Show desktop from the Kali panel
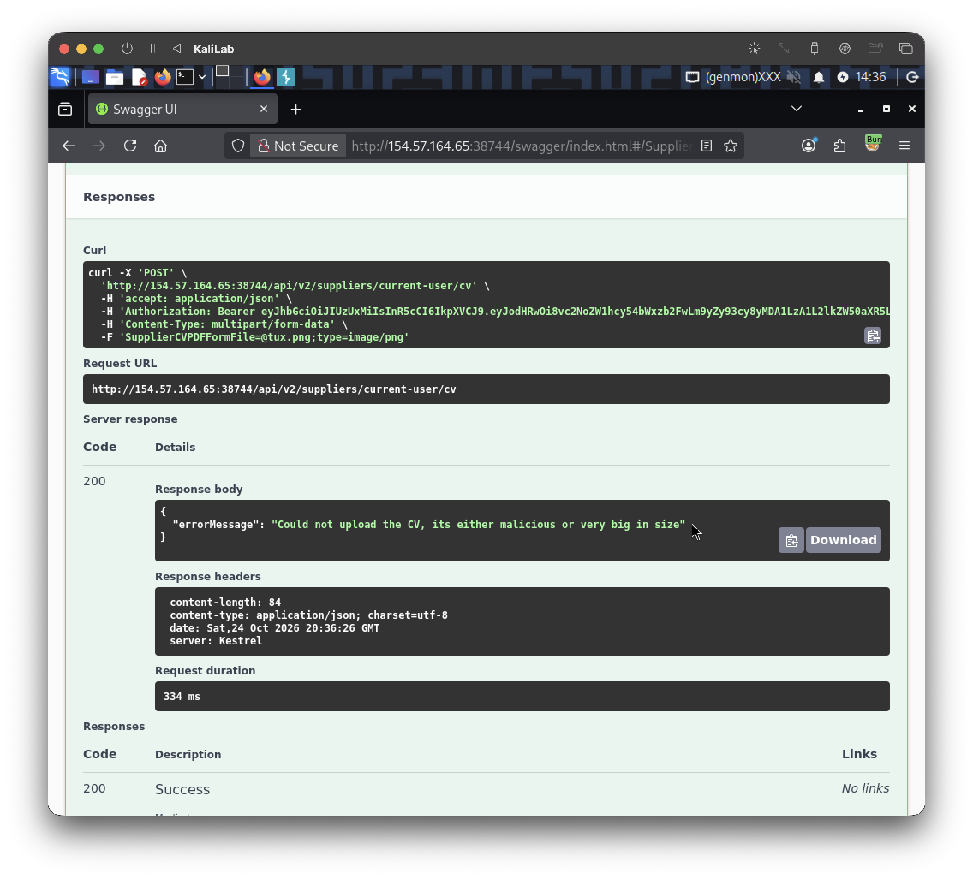Viewport: 973px width, 879px height. tap(90, 77)
